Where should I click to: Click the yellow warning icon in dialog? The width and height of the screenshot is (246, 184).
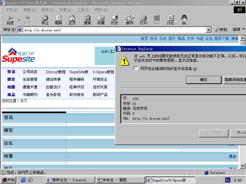point(125,61)
